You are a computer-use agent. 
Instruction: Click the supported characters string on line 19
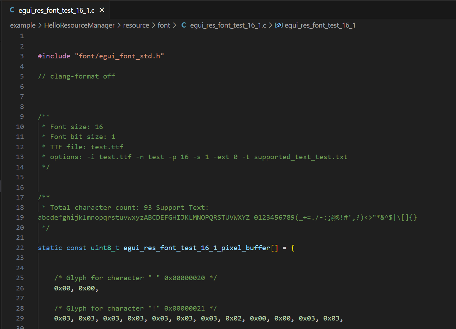227,218
